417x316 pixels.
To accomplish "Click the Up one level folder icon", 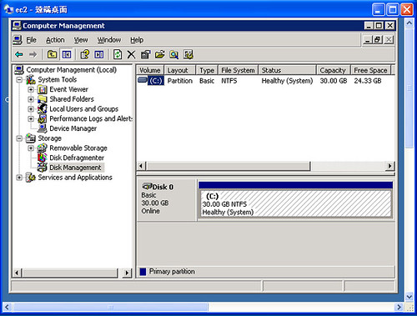I will point(52,54).
